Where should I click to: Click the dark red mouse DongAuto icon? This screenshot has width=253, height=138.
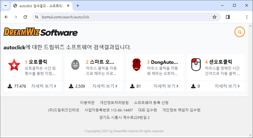137,65
